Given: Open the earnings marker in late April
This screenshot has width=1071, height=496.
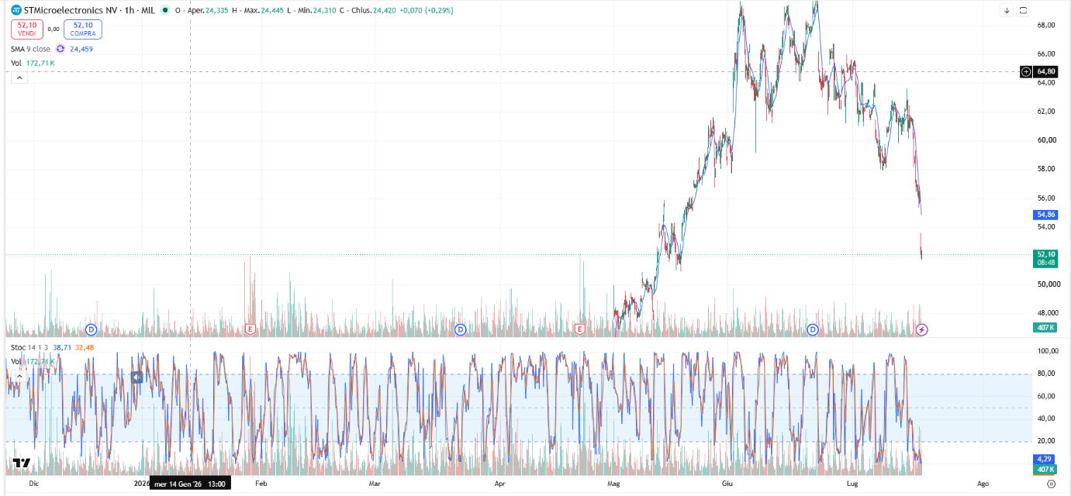Looking at the screenshot, I should click(x=580, y=329).
